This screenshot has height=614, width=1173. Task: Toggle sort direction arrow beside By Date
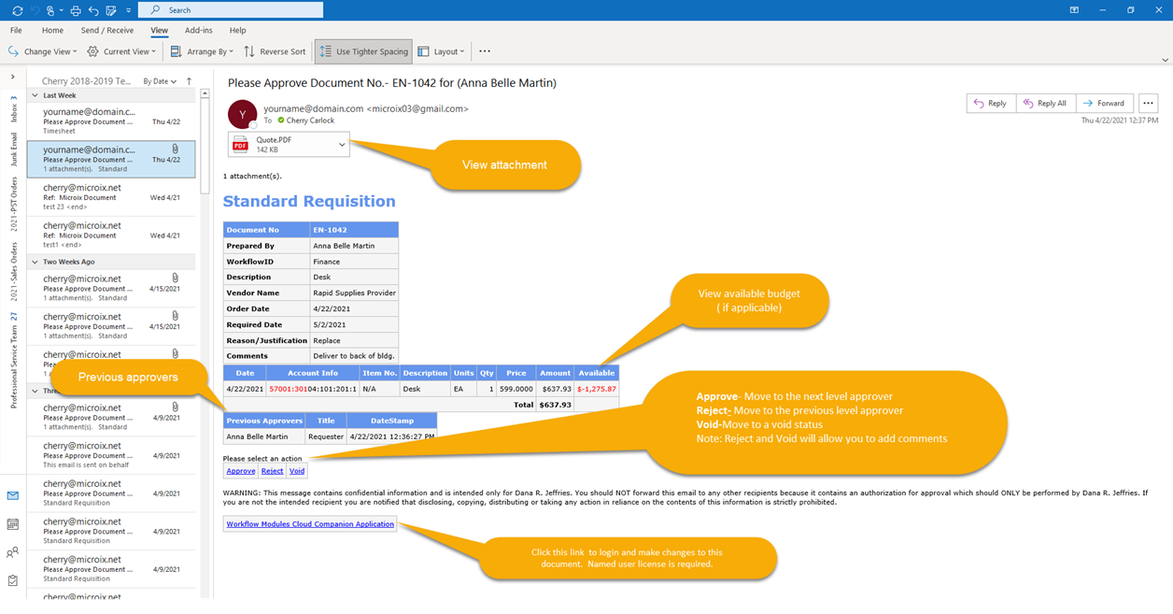click(x=189, y=81)
